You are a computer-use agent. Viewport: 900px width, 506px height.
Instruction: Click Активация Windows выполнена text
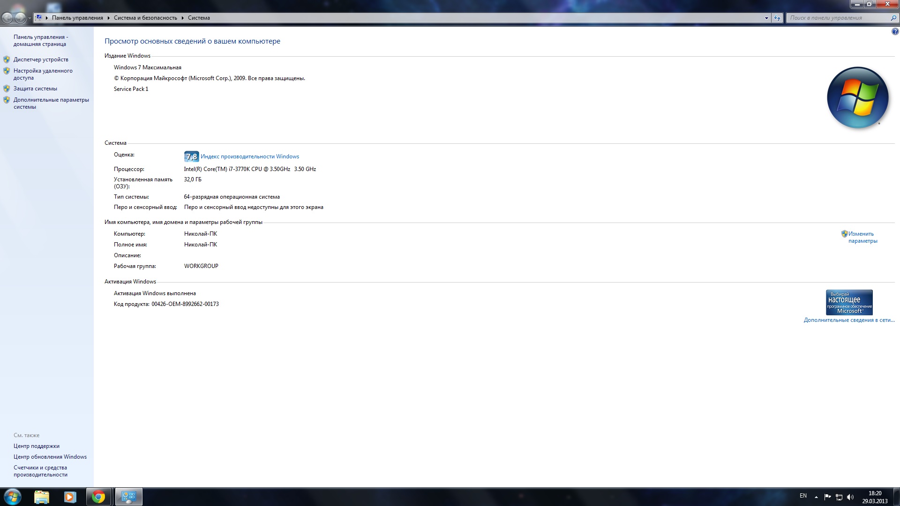[x=155, y=293]
